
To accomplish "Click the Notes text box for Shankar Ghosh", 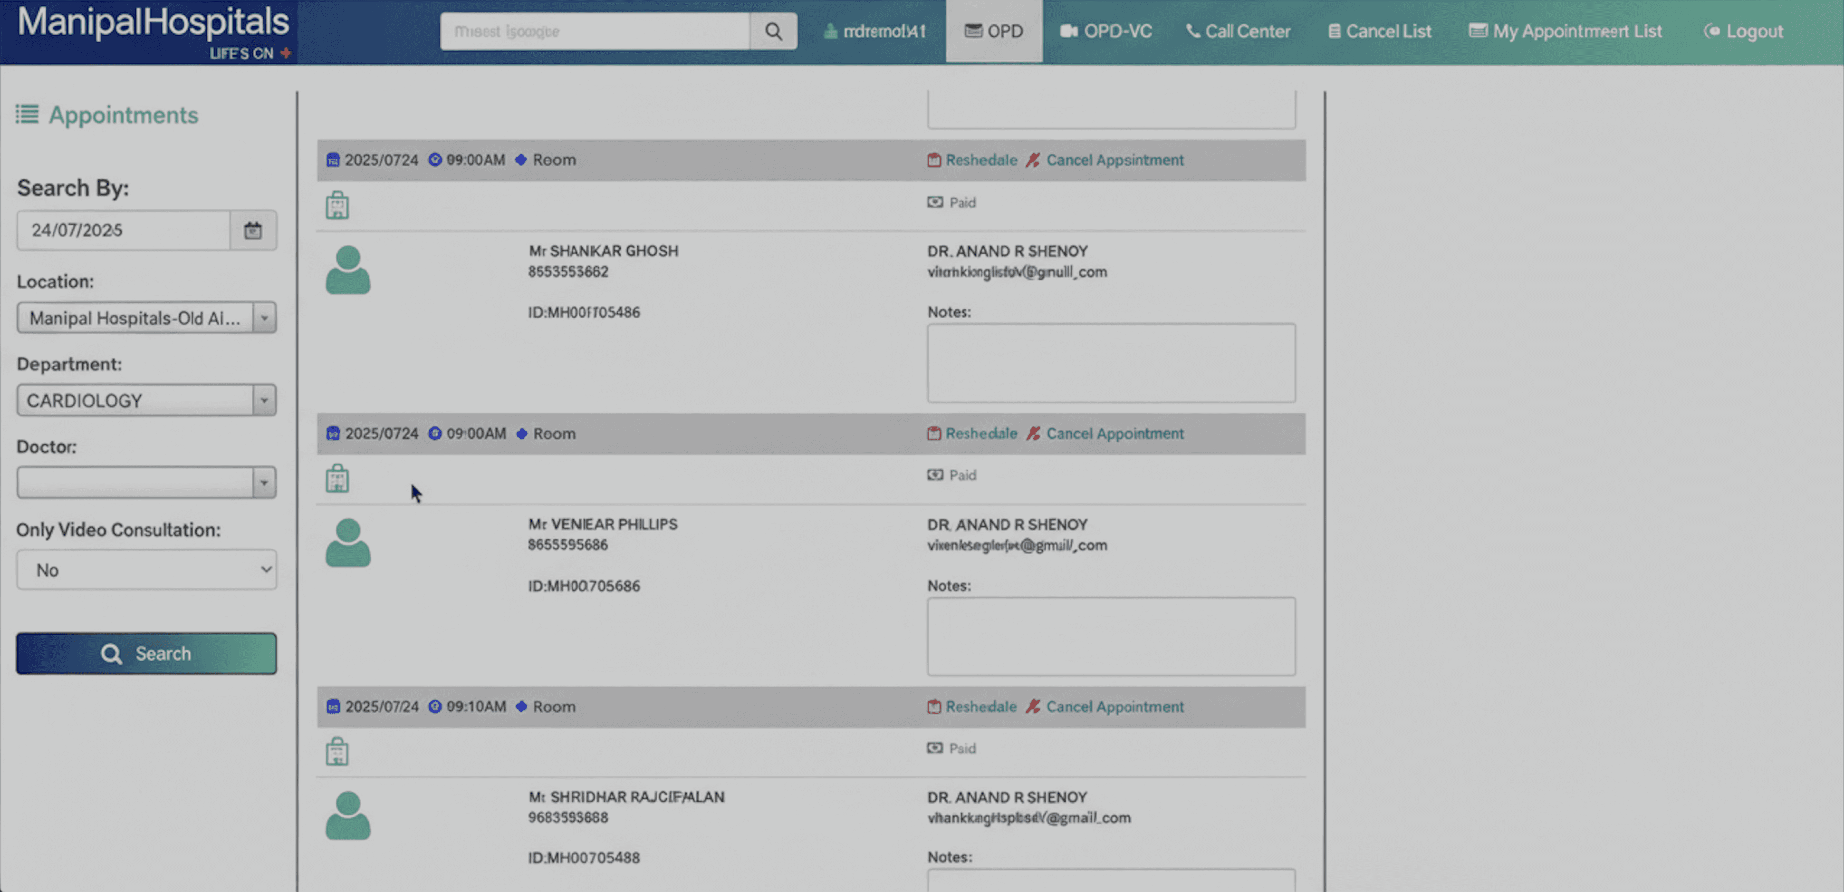I will pos(1111,363).
